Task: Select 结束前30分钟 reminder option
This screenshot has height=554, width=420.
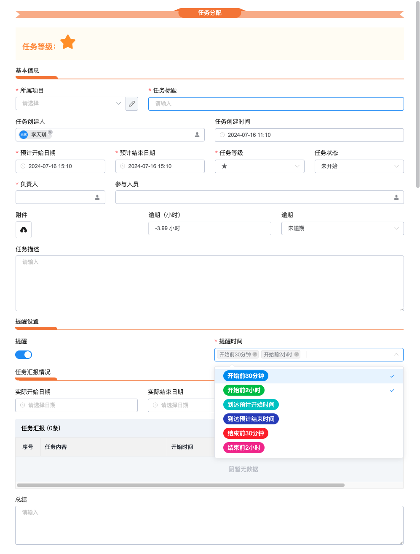Action: pyautogui.click(x=246, y=433)
